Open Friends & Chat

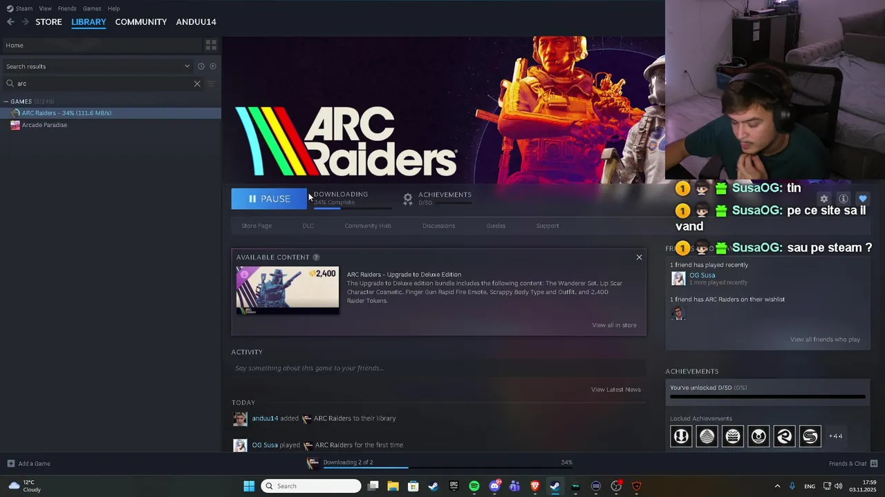coord(853,464)
